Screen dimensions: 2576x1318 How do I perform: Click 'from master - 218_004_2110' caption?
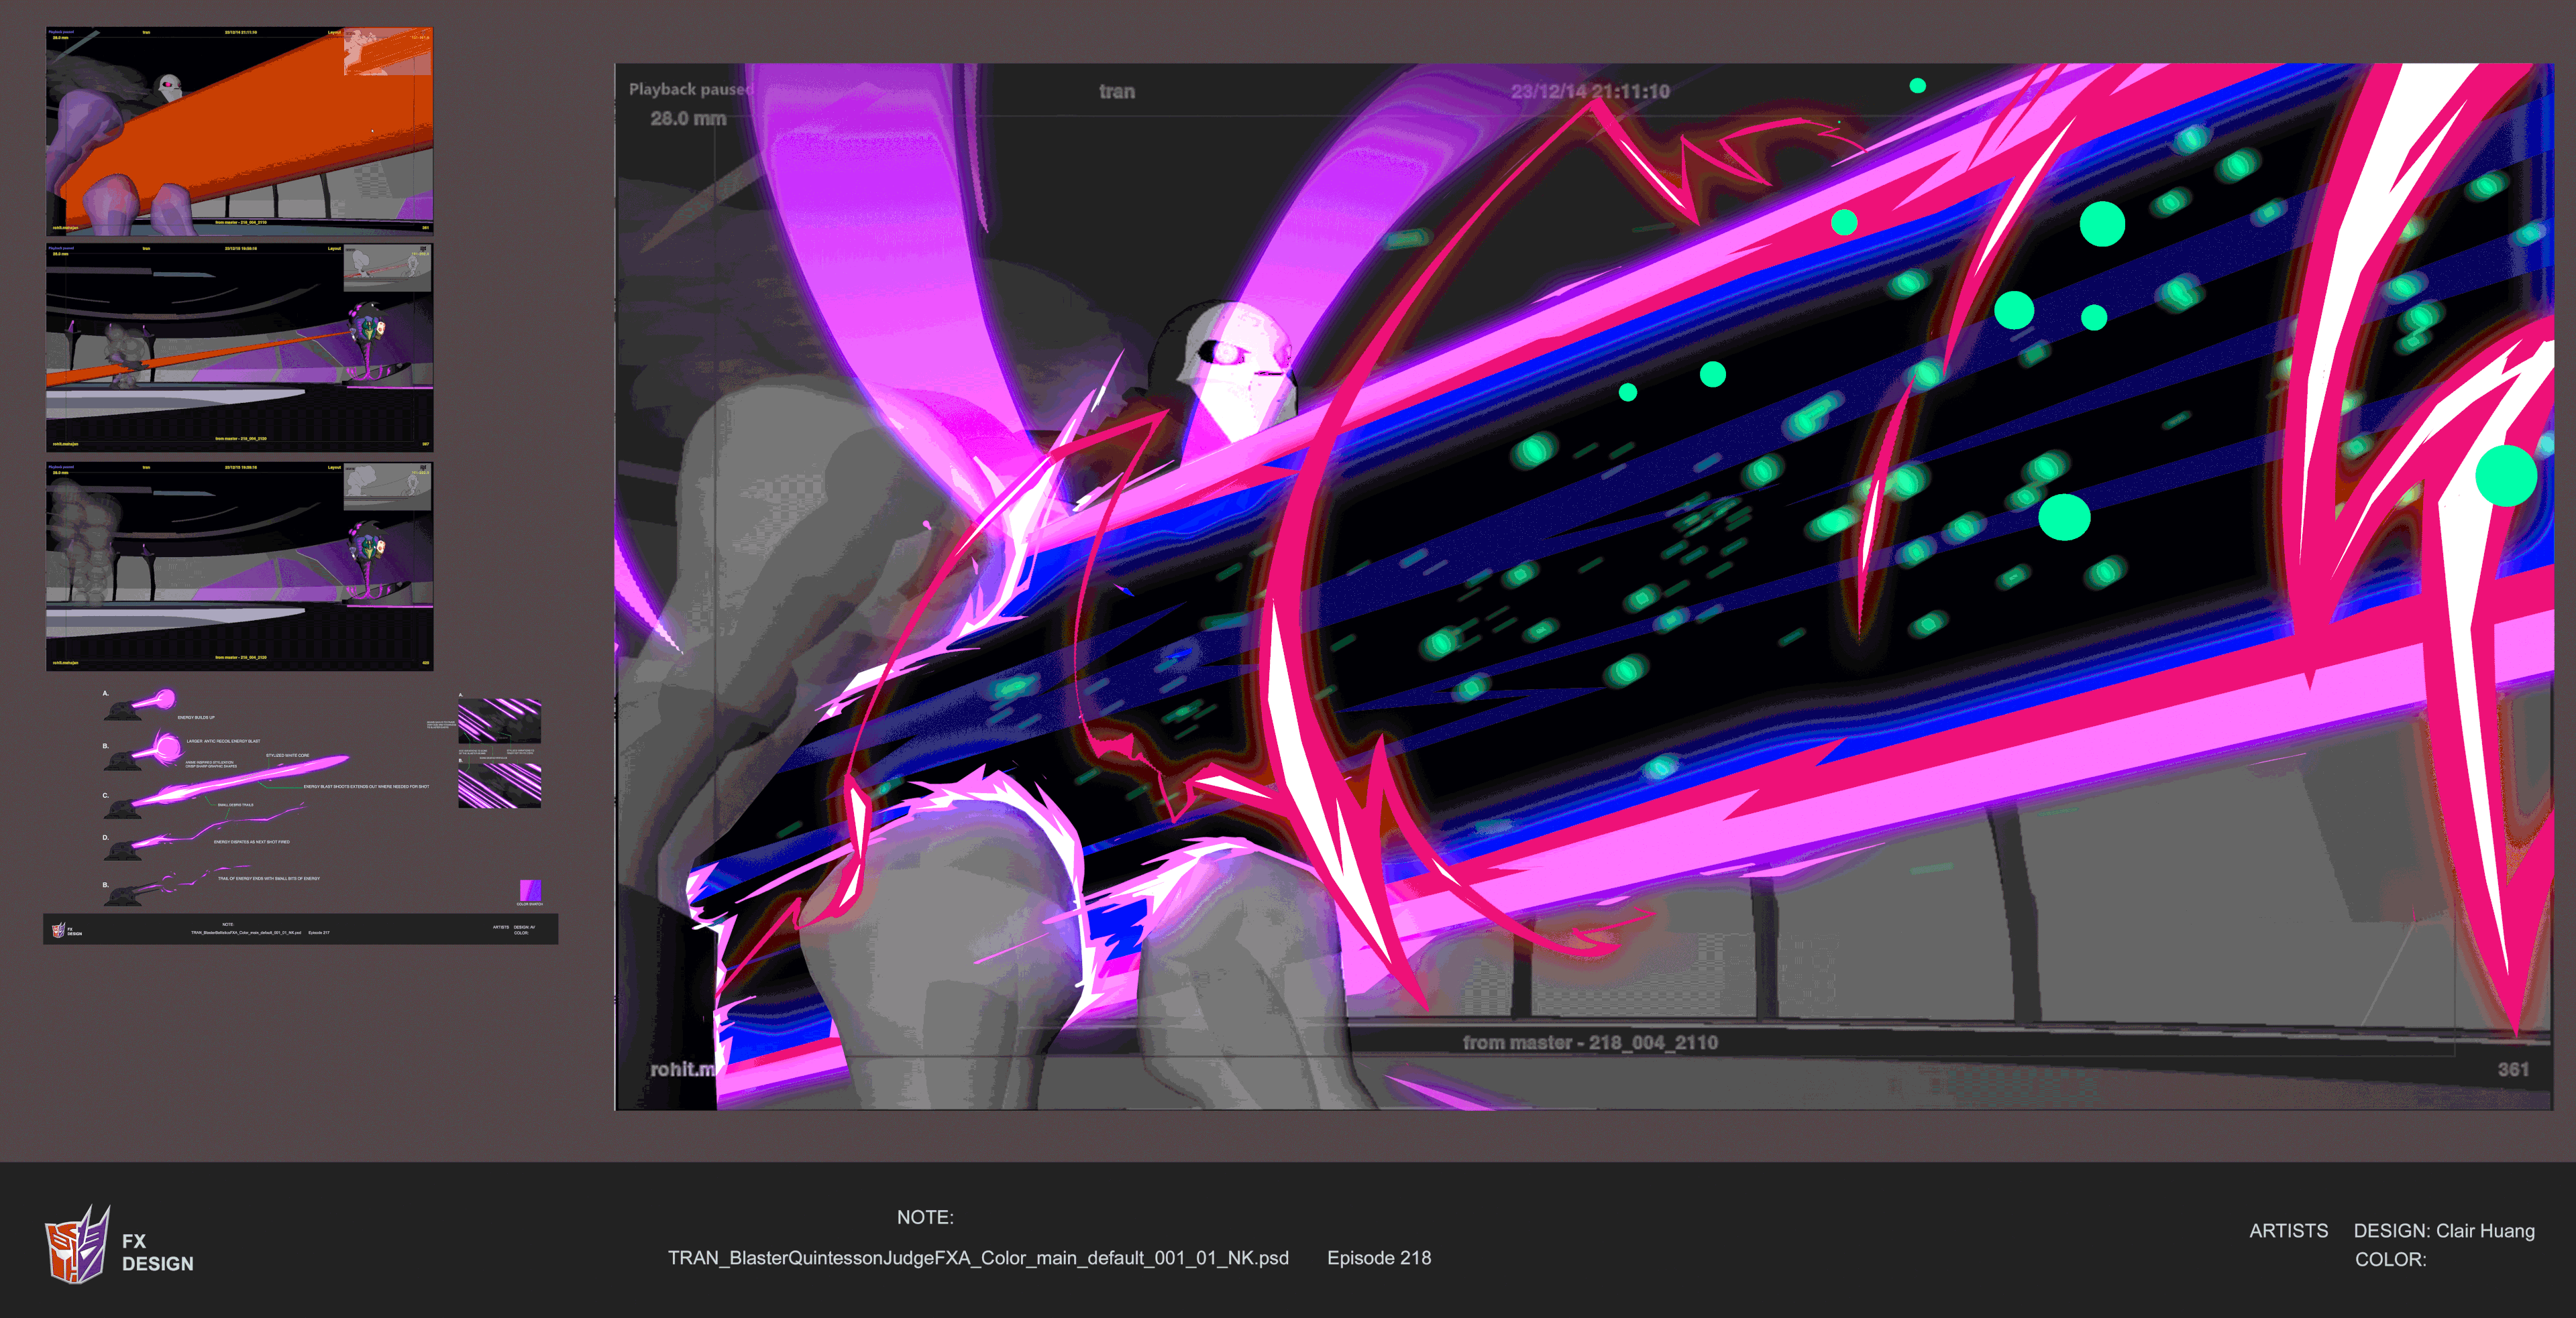tap(1590, 1043)
